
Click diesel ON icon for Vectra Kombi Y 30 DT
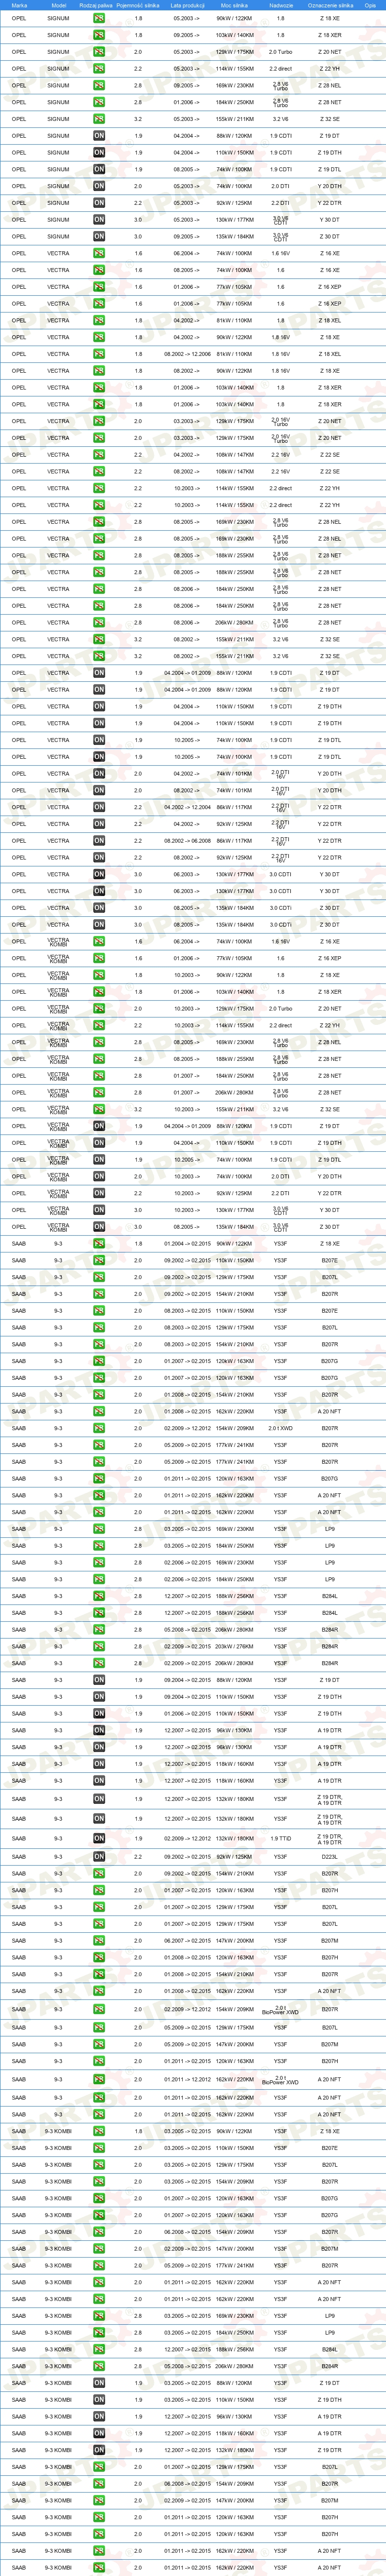[x=99, y=1210]
